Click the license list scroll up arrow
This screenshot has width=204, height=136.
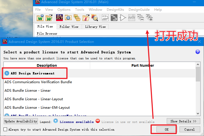(198, 64)
